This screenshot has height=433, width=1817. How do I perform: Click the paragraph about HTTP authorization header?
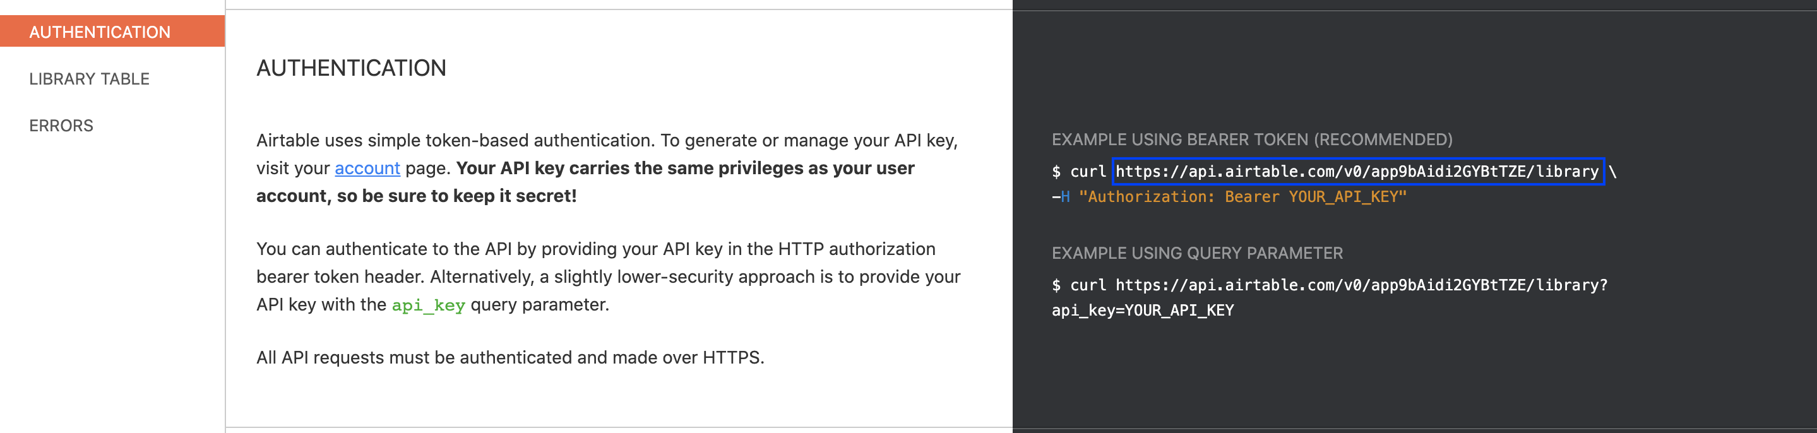coord(608,276)
